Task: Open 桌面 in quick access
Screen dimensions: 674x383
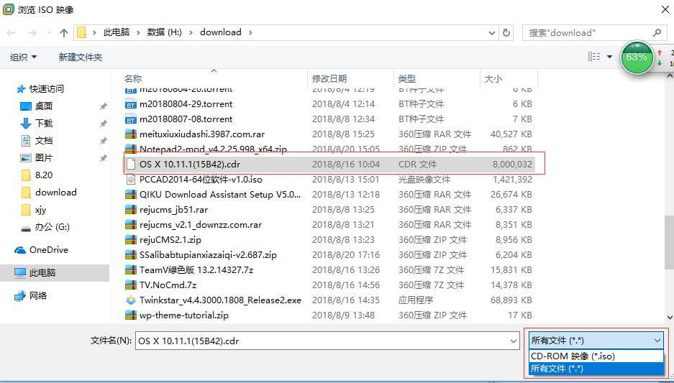Action: 43,106
